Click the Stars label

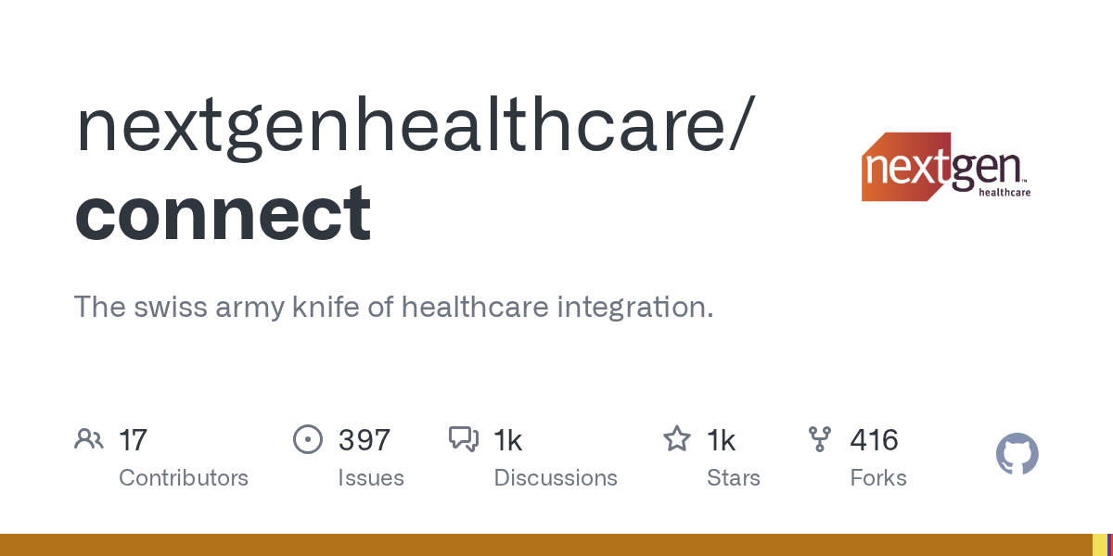pyautogui.click(x=734, y=478)
